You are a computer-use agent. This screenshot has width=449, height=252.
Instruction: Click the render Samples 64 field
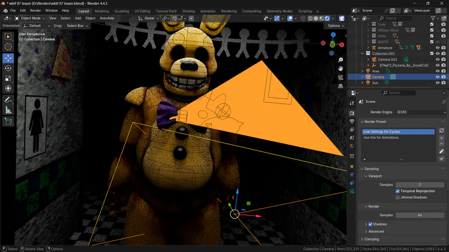click(420, 215)
